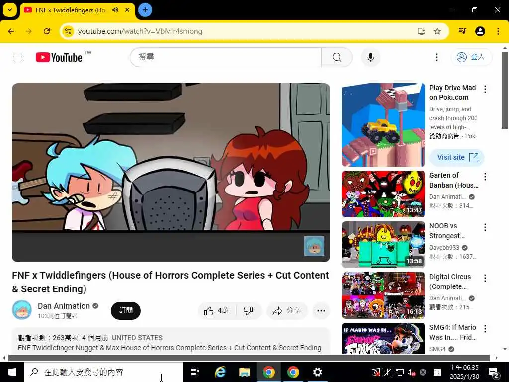Open Windows Start menu

coord(12,372)
